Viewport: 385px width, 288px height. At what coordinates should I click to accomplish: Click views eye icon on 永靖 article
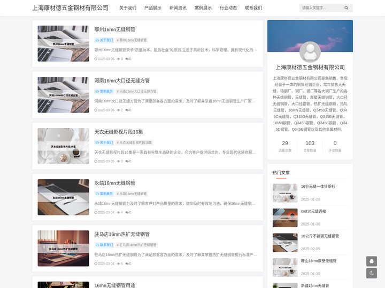(x=118, y=213)
